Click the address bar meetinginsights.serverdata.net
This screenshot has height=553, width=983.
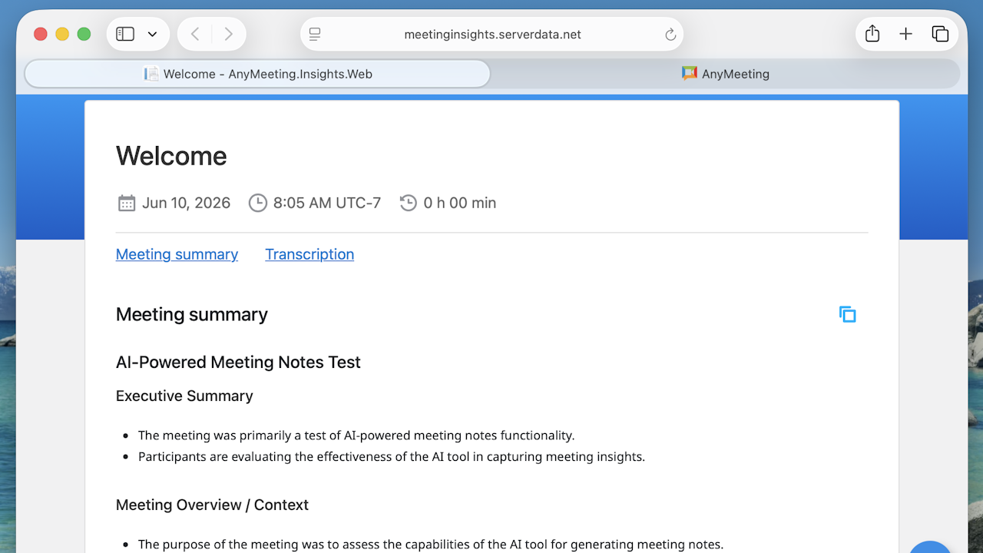(491, 34)
